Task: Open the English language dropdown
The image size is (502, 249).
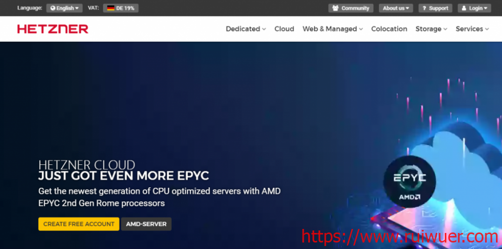Action: click(x=64, y=9)
